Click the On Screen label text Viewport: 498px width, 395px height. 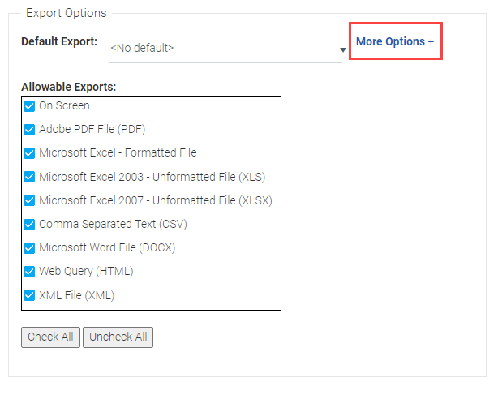tap(64, 105)
